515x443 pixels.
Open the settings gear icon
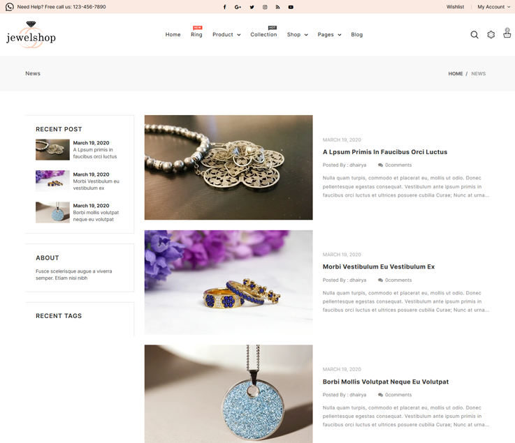[491, 34]
